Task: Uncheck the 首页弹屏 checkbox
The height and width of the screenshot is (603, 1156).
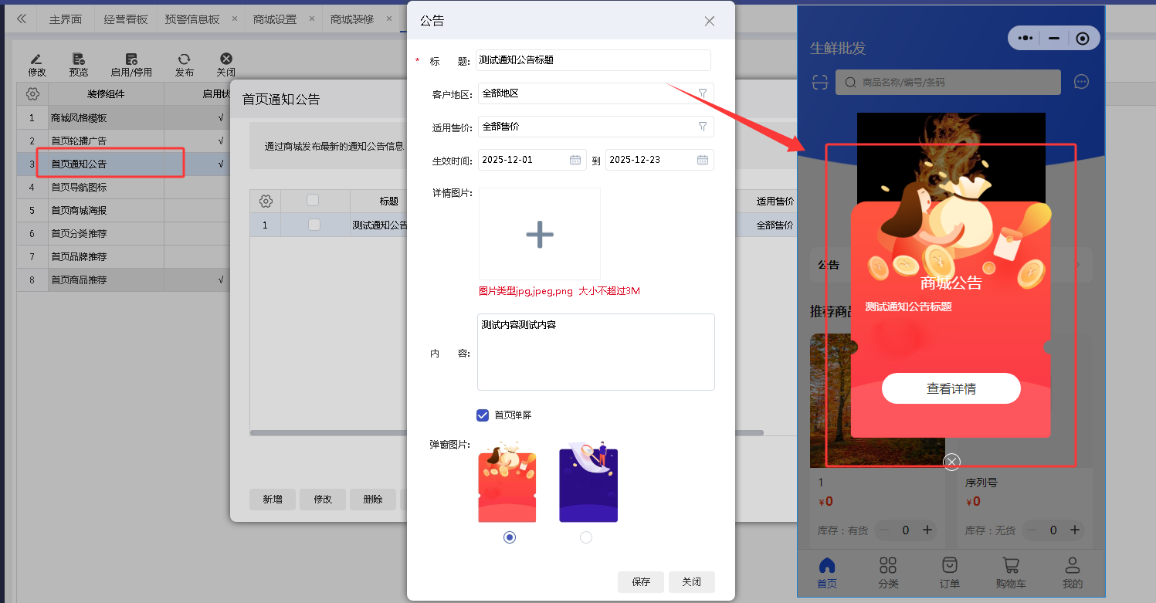Action: tap(483, 415)
